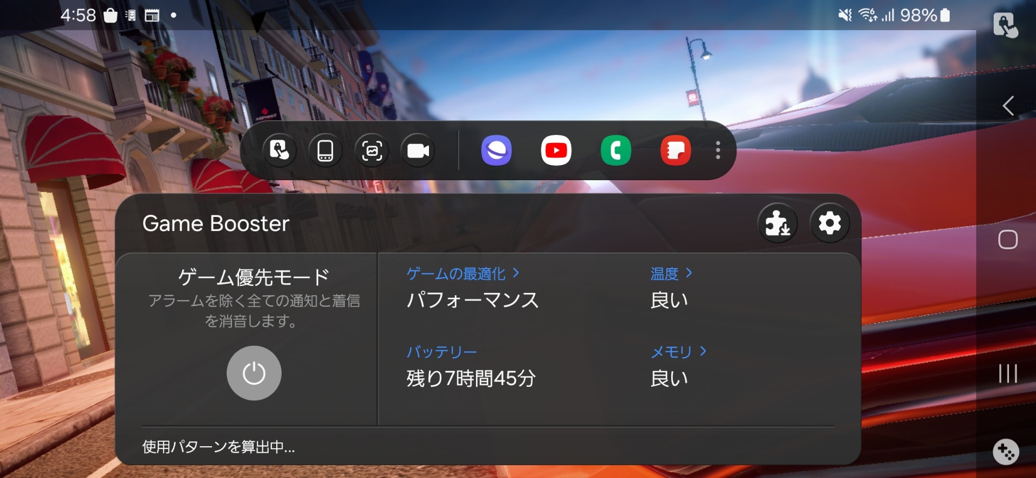Tap パフォーマンス optimization value
The height and width of the screenshot is (478, 1036).
coord(473,300)
